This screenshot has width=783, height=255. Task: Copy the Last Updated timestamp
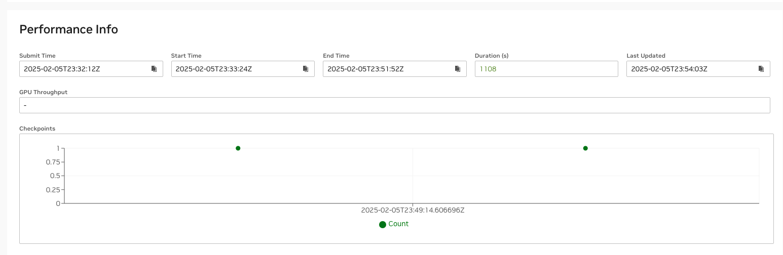pyautogui.click(x=761, y=69)
